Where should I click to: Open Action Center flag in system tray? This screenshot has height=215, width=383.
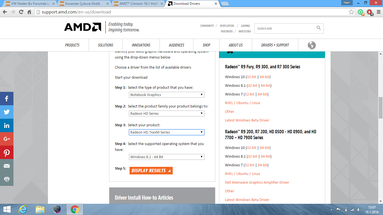[338, 210]
